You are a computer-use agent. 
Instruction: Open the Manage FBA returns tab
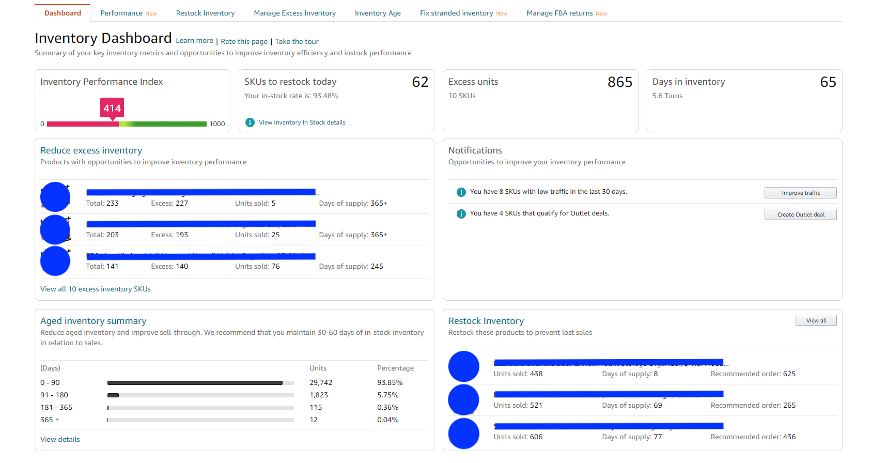coord(567,13)
